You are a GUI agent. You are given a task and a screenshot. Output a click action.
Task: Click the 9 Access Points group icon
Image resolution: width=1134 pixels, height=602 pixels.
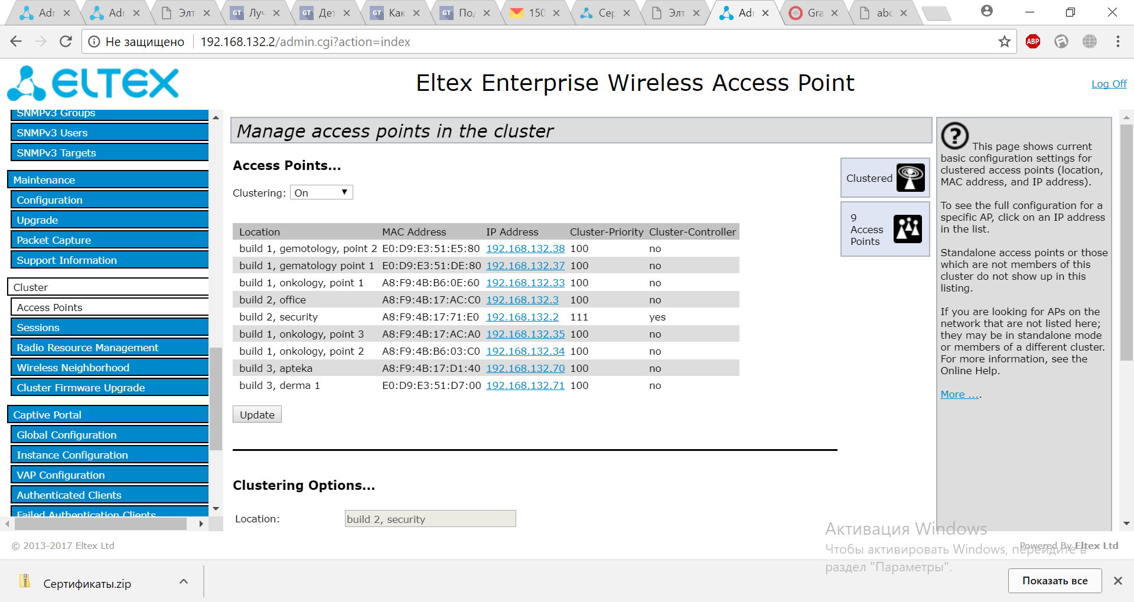(907, 229)
